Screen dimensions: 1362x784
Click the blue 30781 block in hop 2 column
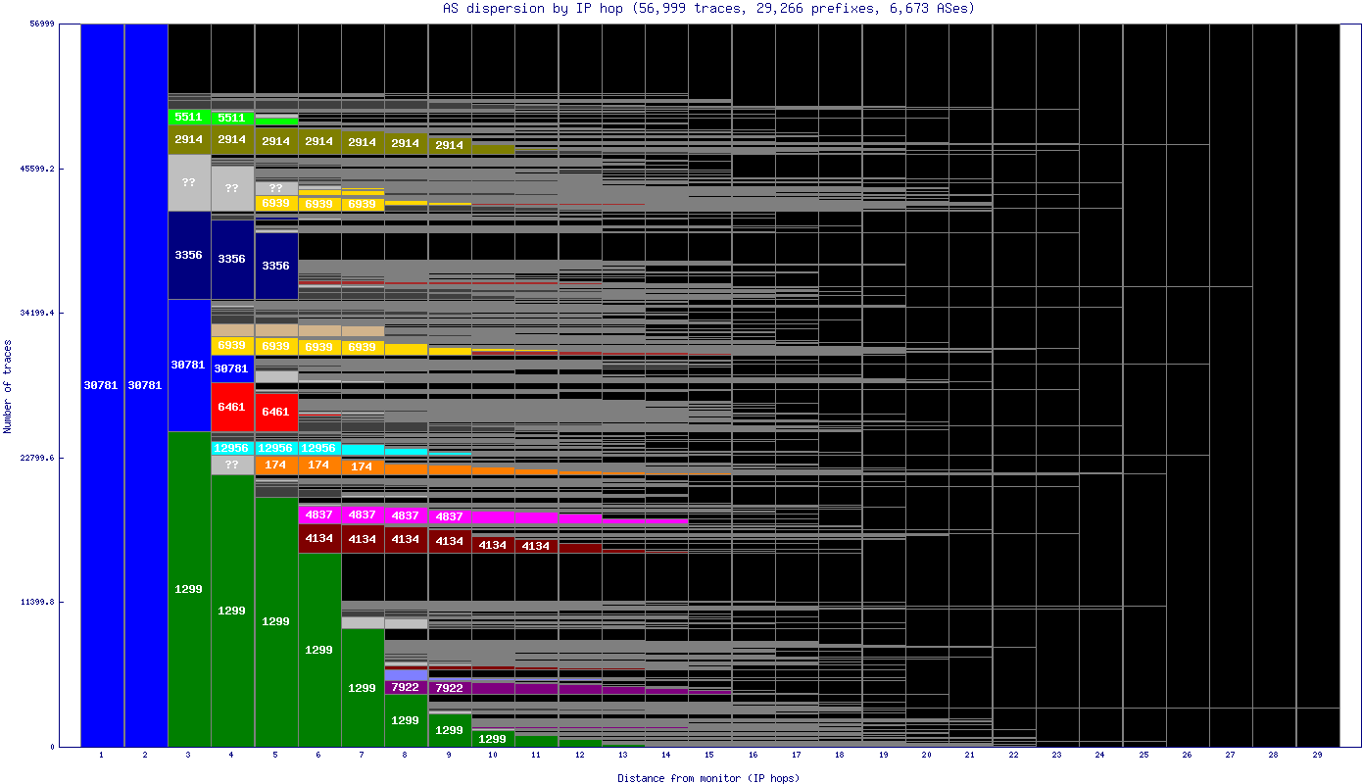(146, 385)
